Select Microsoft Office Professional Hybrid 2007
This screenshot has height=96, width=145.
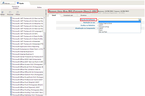click(28, 80)
